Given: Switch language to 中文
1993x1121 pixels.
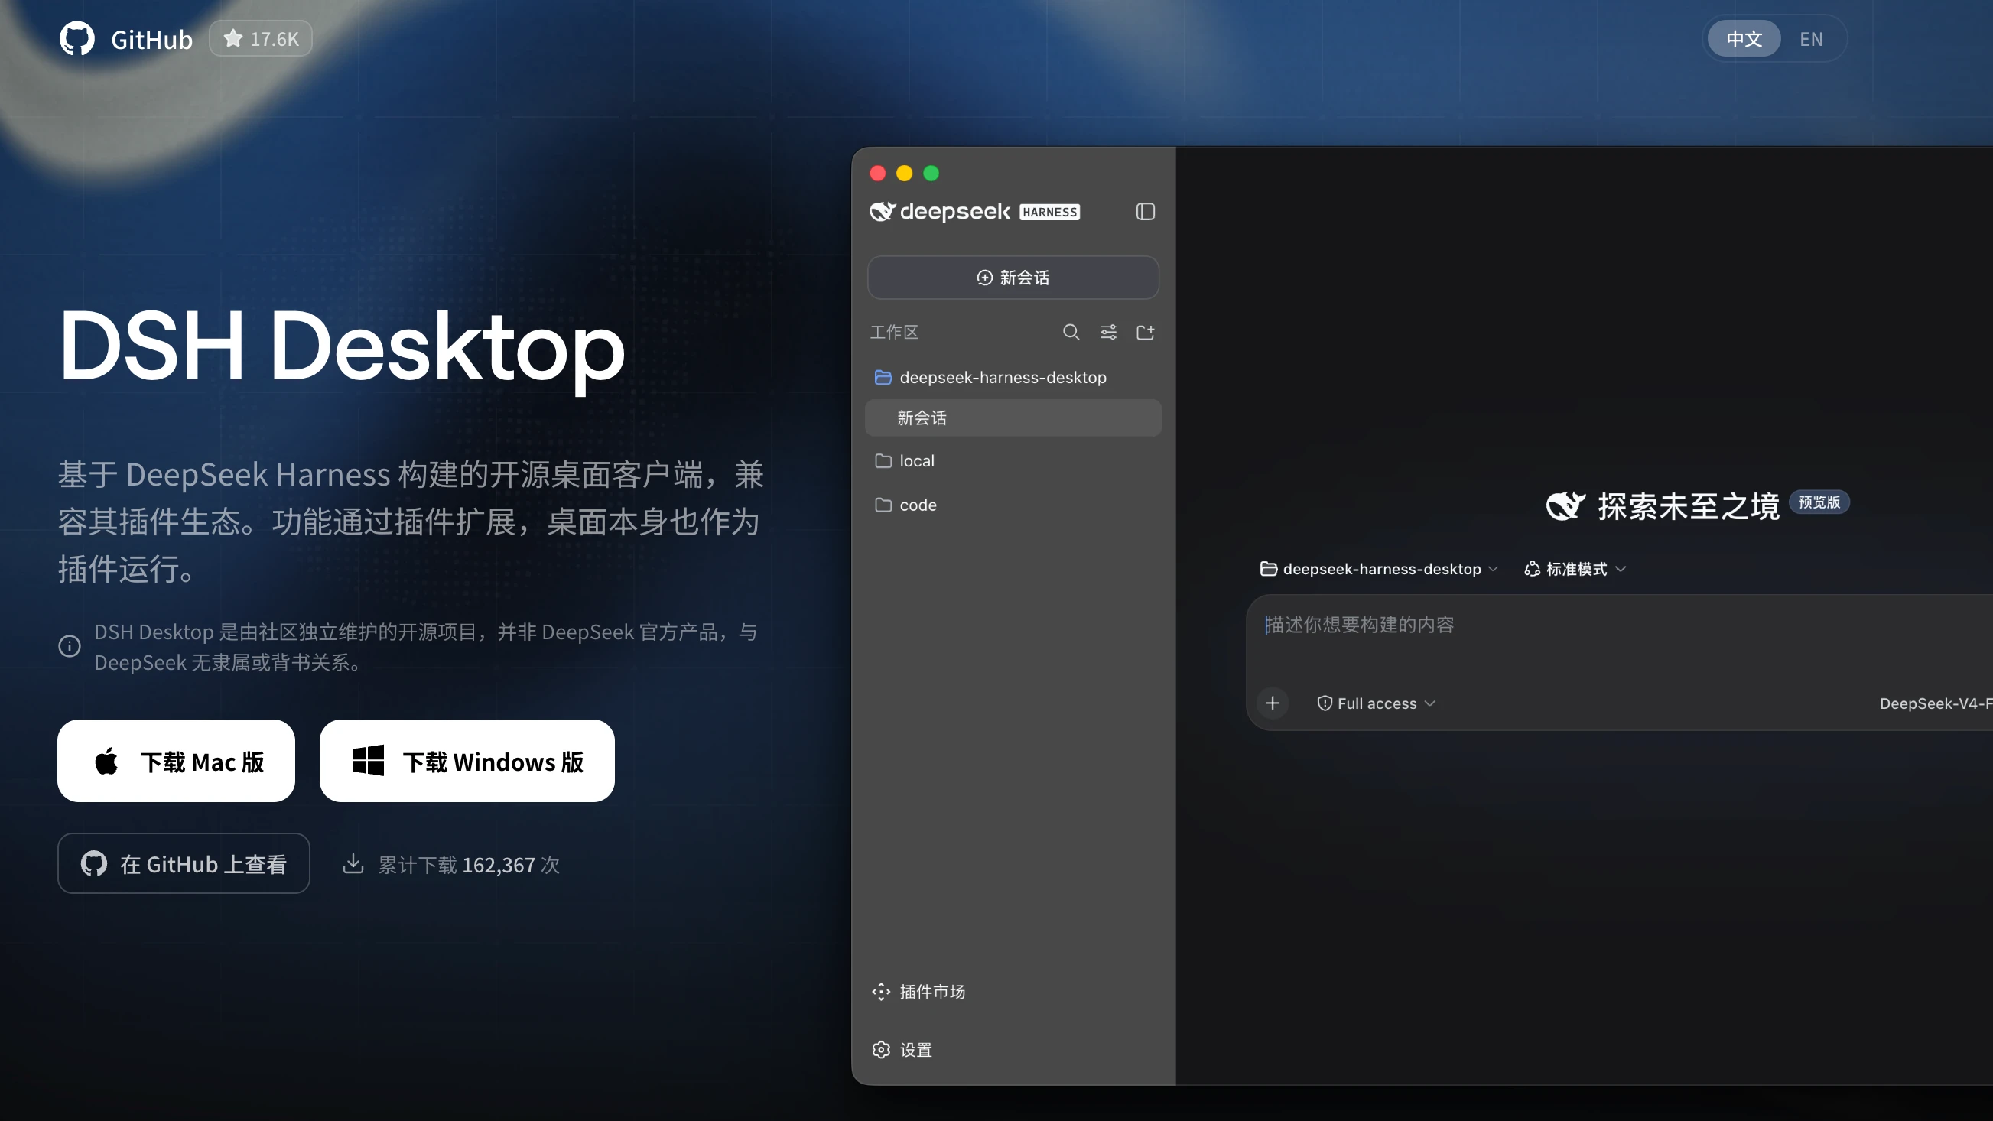Looking at the screenshot, I should 1744,39.
